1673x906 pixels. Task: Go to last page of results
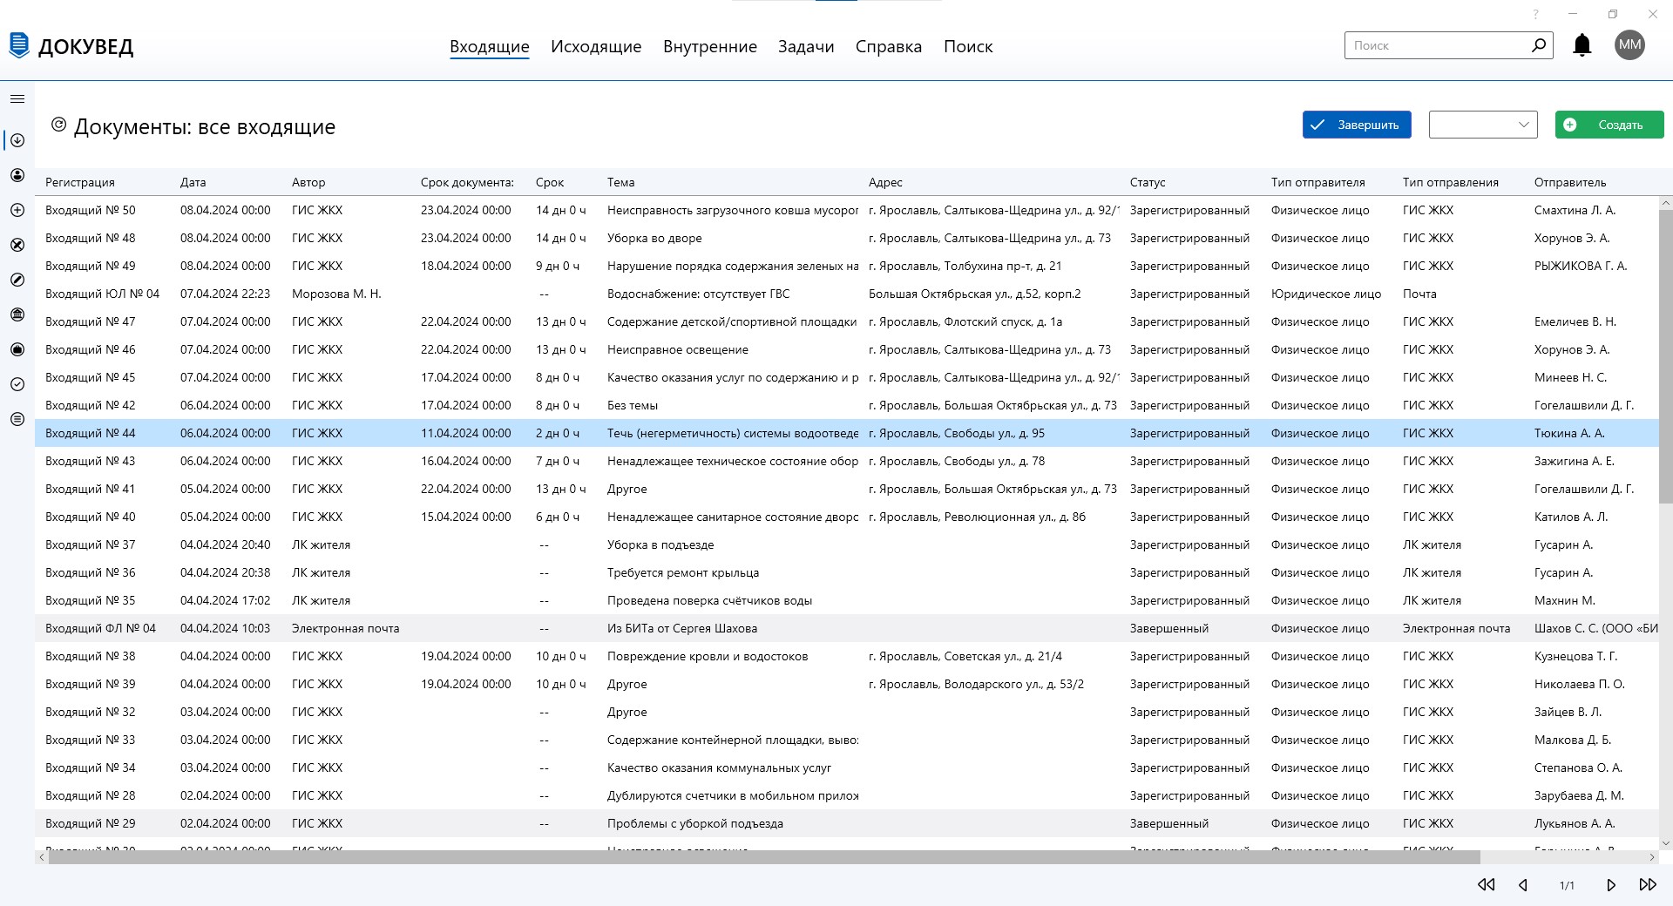(x=1647, y=885)
